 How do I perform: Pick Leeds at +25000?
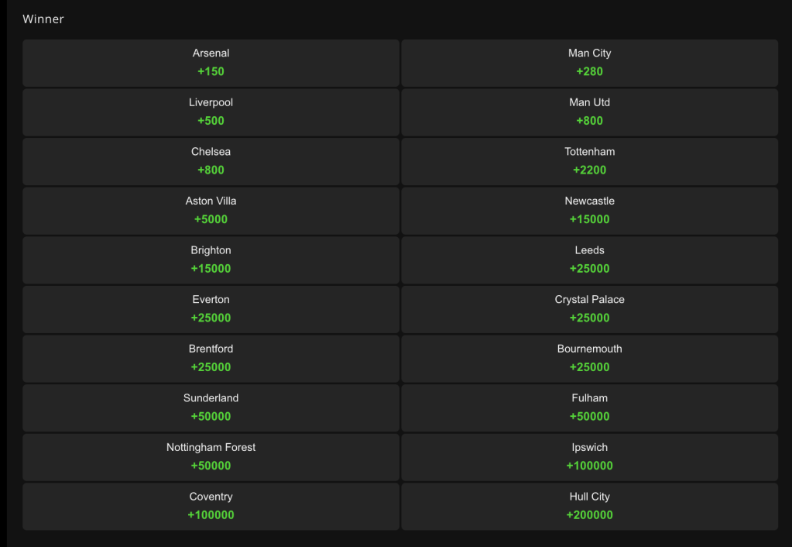589,260
